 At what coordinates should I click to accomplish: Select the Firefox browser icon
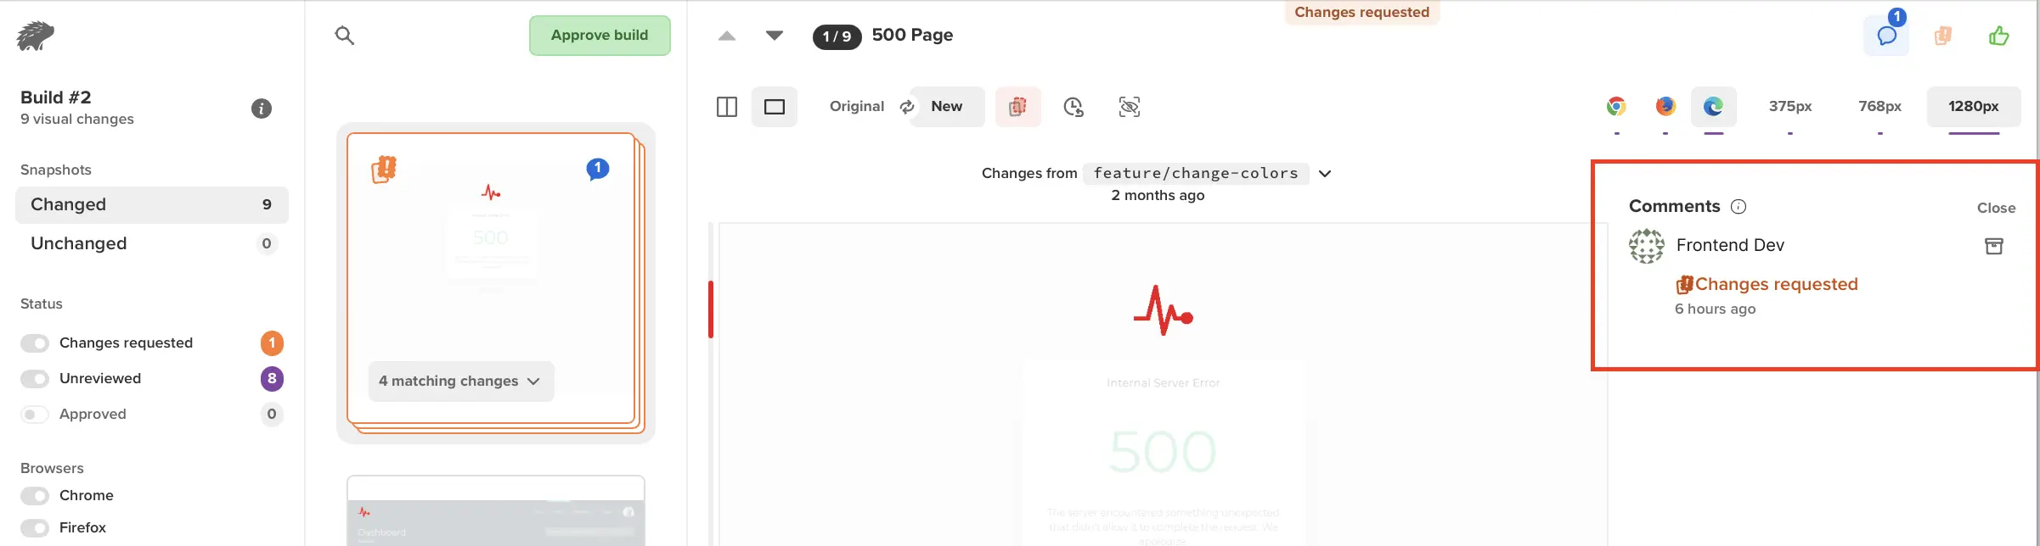click(1665, 107)
